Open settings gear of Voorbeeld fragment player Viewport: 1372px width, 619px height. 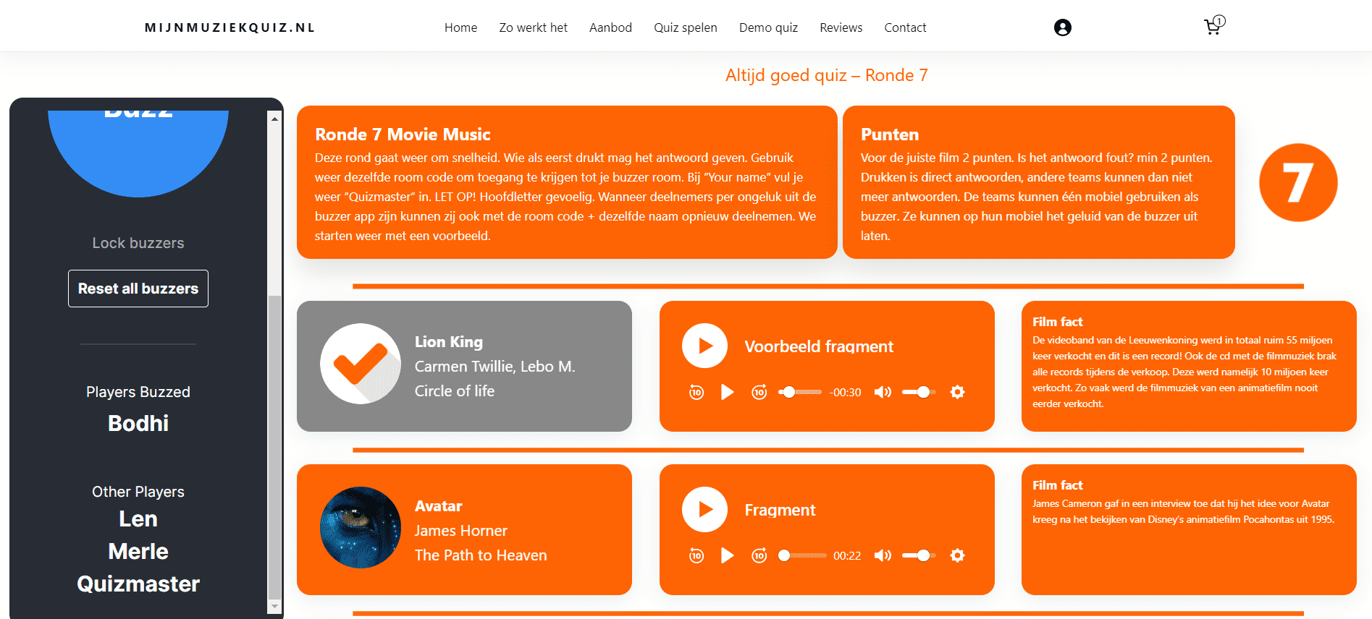coord(957,392)
